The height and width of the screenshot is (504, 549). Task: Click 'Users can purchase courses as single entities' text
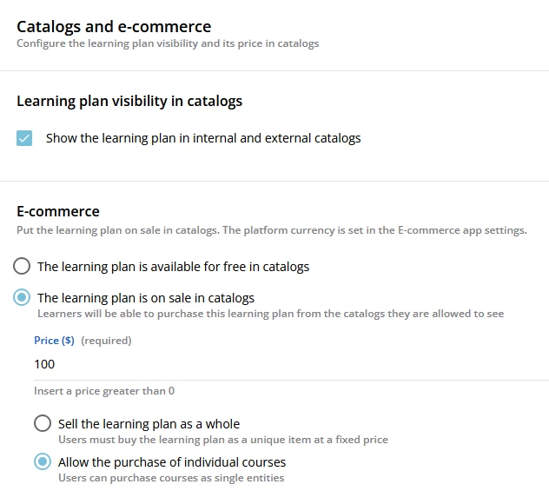(x=170, y=478)
